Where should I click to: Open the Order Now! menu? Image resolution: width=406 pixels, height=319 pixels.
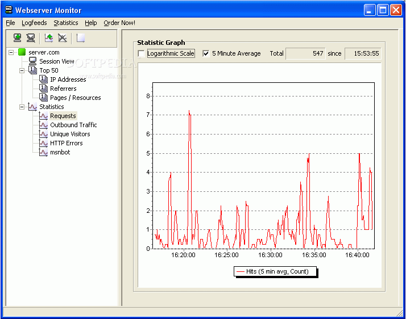click(119, 23)
